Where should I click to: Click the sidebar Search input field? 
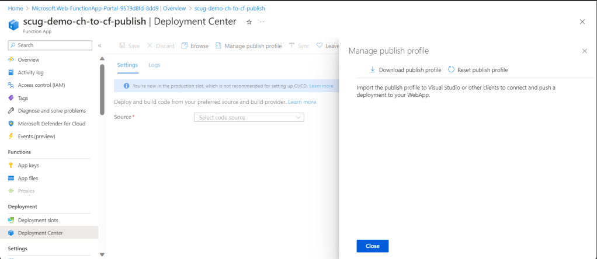coord(50,45)
